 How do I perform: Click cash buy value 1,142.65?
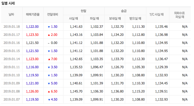coord(76,59)
